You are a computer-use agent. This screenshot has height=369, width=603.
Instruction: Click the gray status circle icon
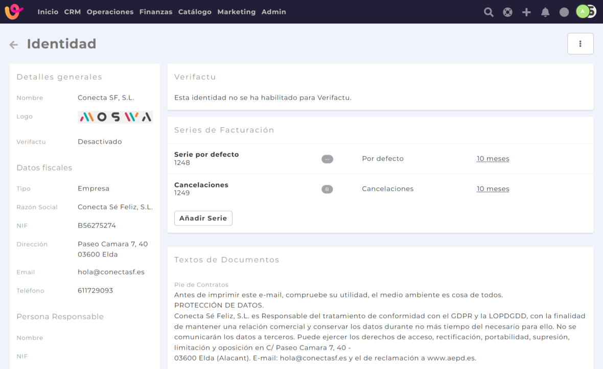coord(564,12)
